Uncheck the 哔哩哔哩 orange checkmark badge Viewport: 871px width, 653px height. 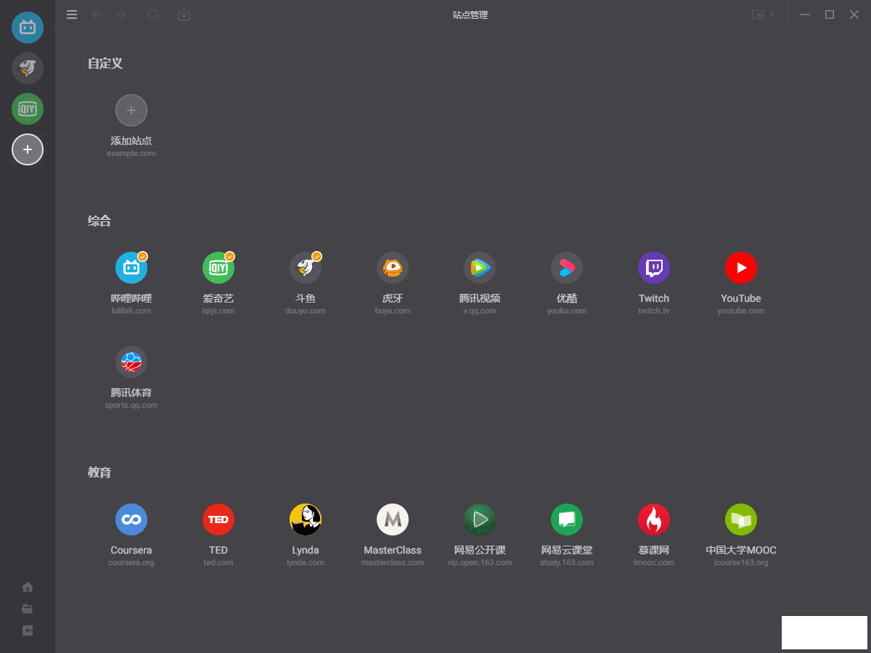(x=143, y=256)
